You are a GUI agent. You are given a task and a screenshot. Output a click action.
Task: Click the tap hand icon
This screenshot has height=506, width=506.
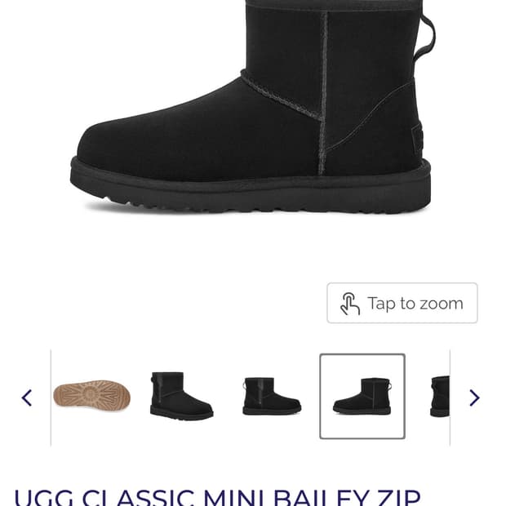(350, 304)
